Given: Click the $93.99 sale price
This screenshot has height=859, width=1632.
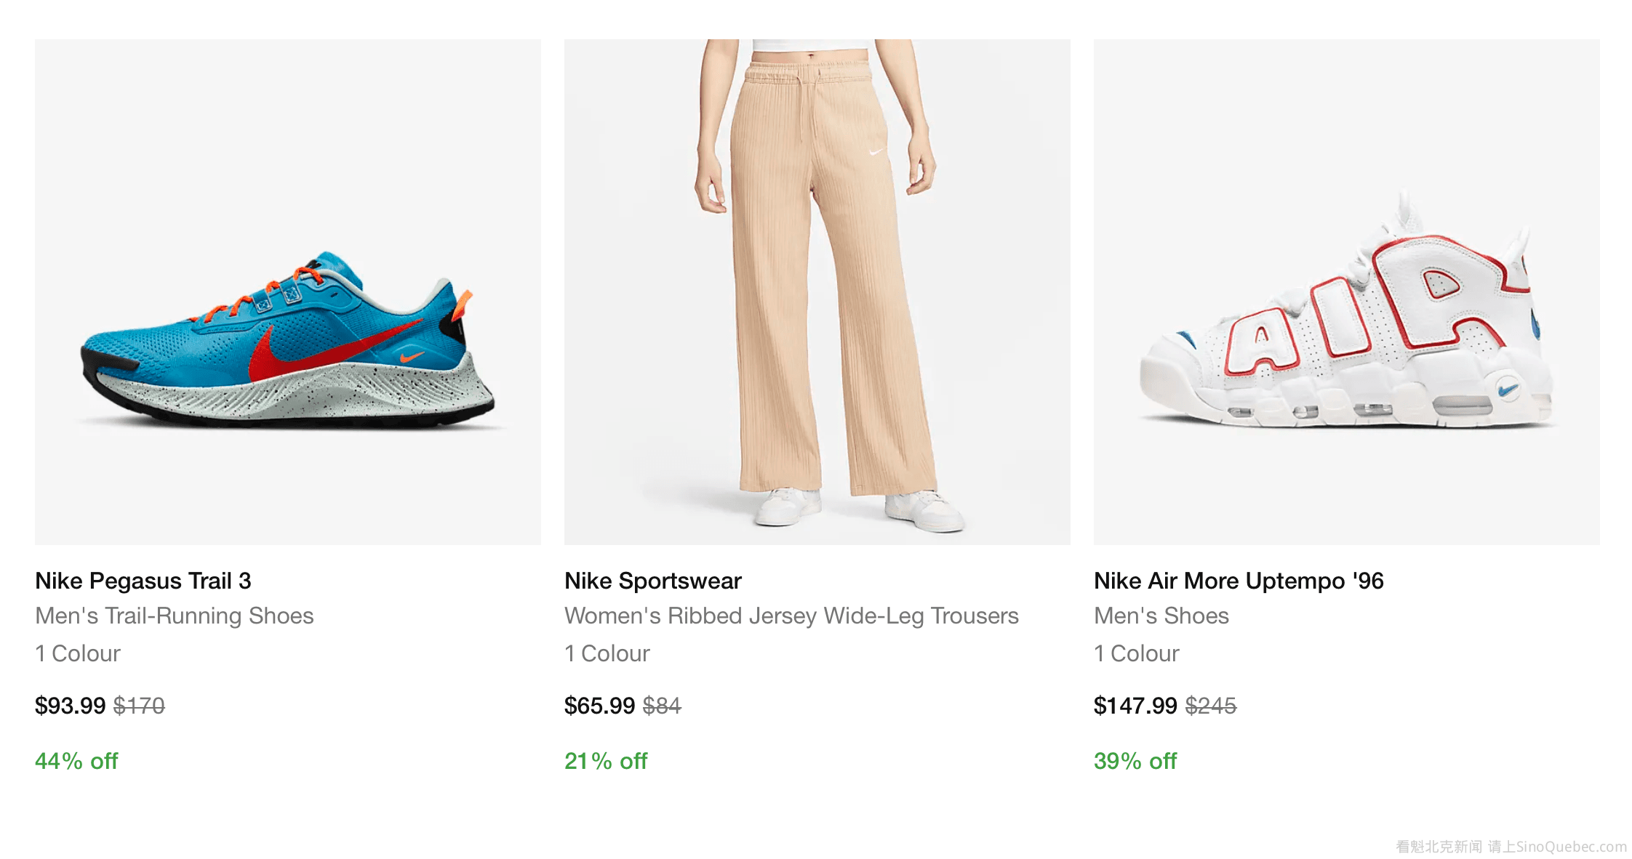Looking at the screenshot, I should (x=71, y=706).
